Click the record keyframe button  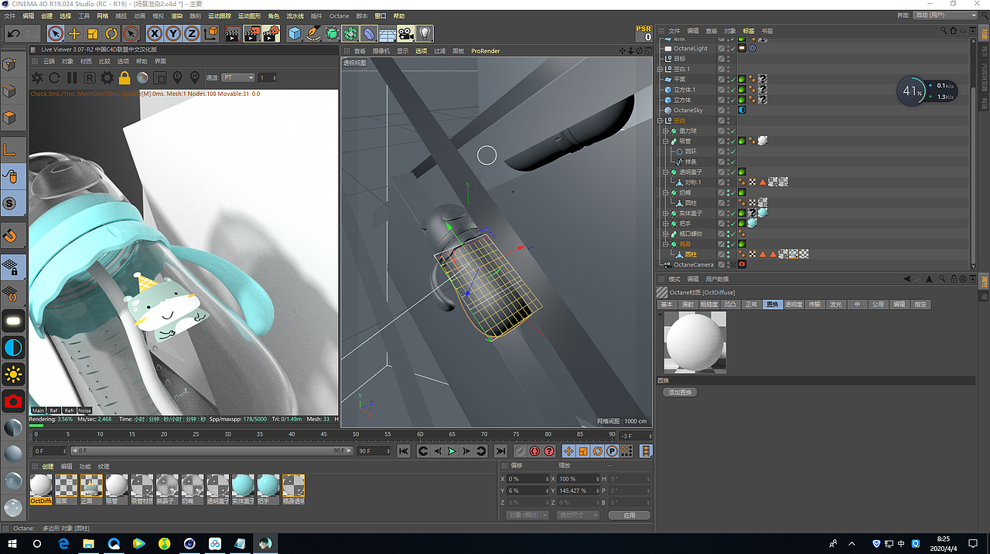tap(521, 451)
